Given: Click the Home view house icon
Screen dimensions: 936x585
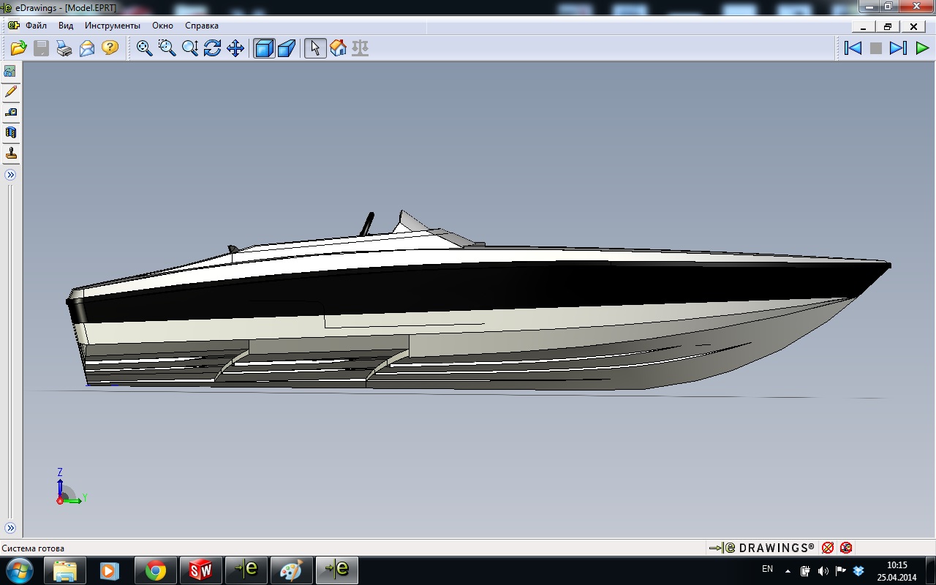Looking at the screenshot, I should pos(338,48).
